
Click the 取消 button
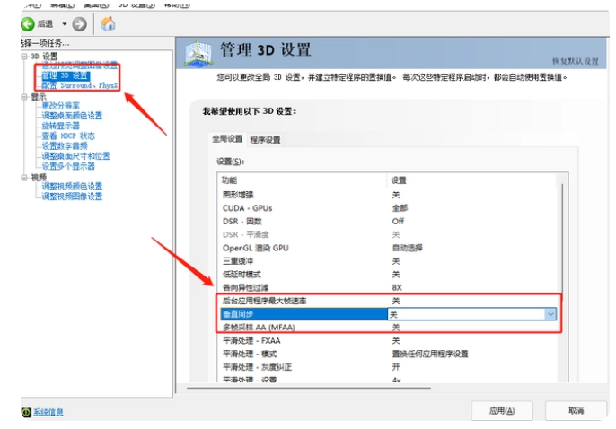coord(576,411)
